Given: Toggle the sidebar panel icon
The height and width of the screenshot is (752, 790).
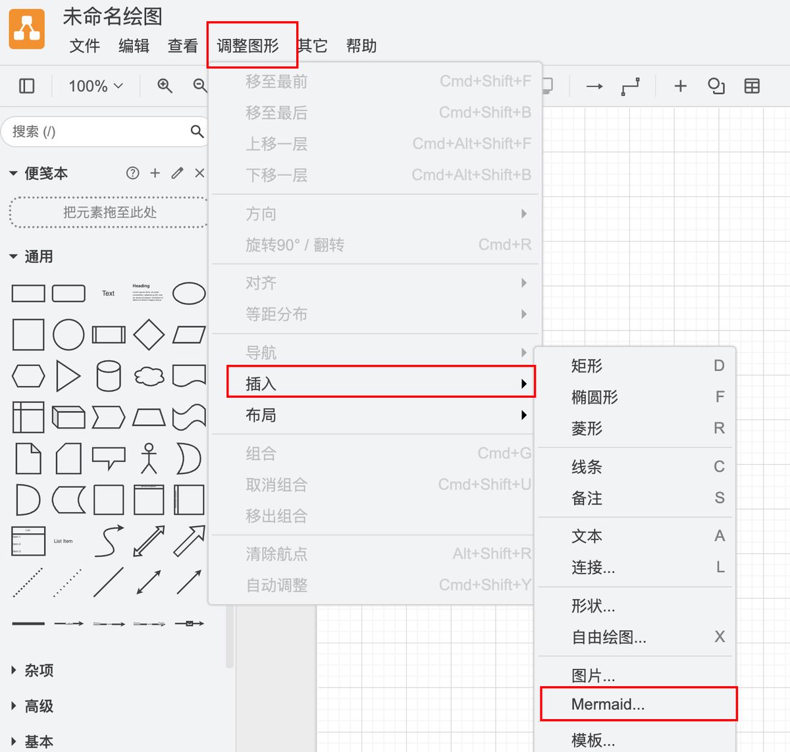Looking at the screenshot, I should (x=27, y=86).
